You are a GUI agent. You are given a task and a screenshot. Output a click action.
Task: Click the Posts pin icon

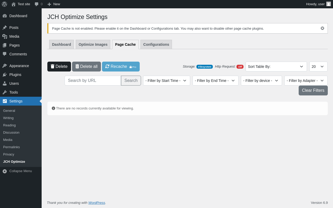click(x=5, y=28)
